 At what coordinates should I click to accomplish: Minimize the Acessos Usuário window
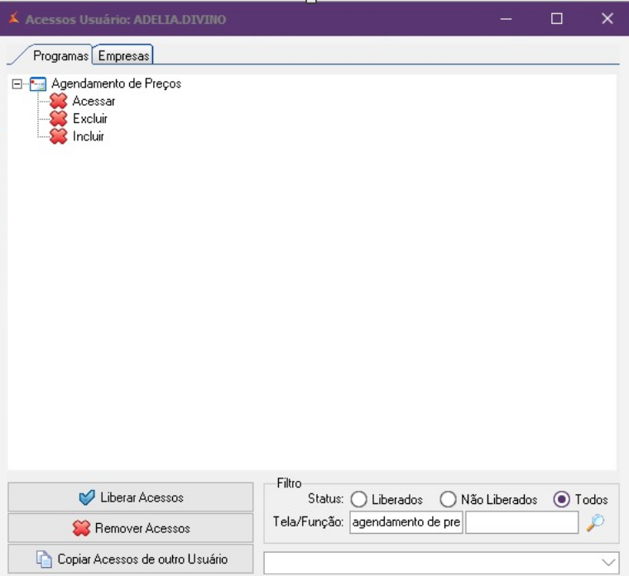point(507,18)
